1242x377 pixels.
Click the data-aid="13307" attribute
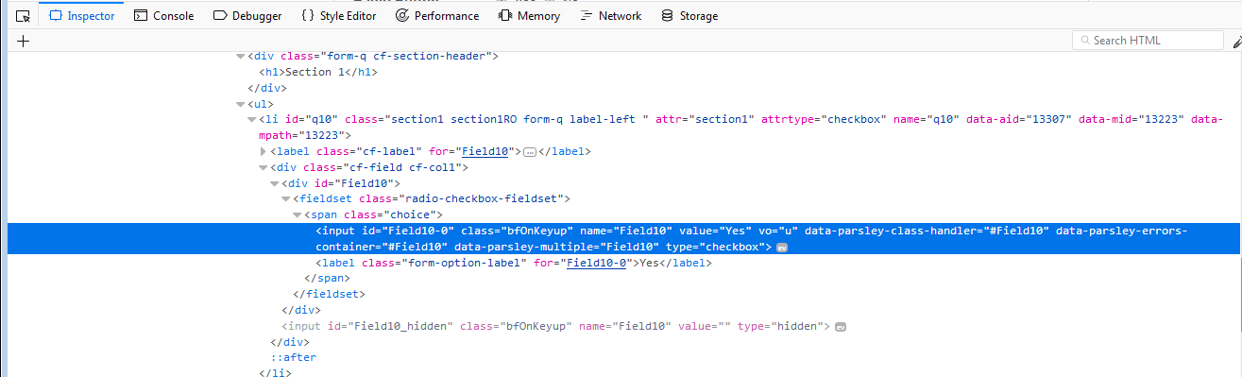(x=1017, y=120)
